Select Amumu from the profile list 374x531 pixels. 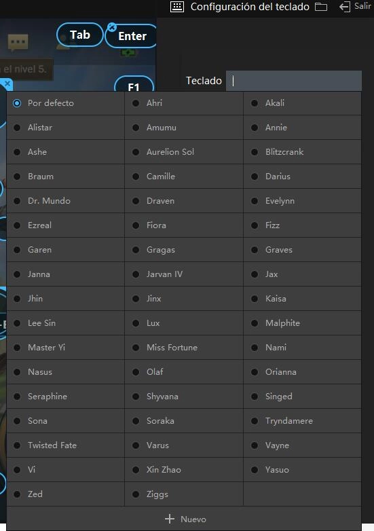click(x=184, y=128)
